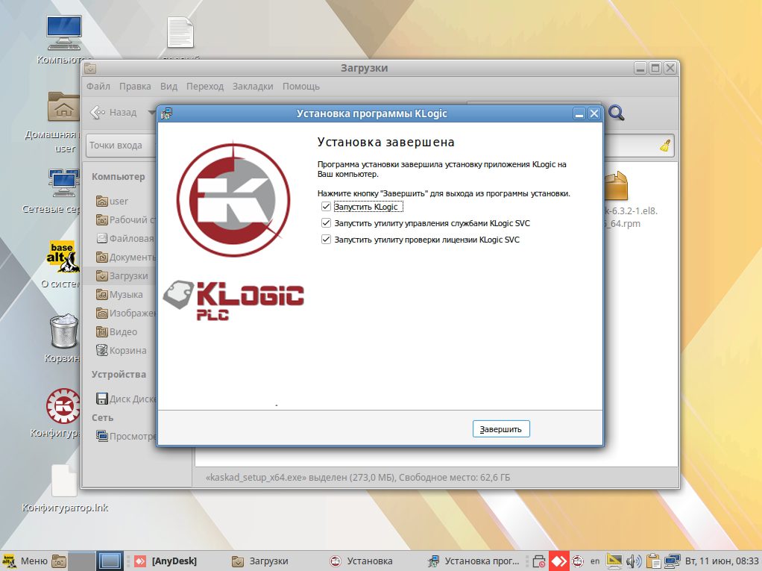Image resolution: width=762 pixels, height=571 pixels.
Task: Open the Компьютер desktop icon
Action: pyautogui.click(x=64, y=34)
